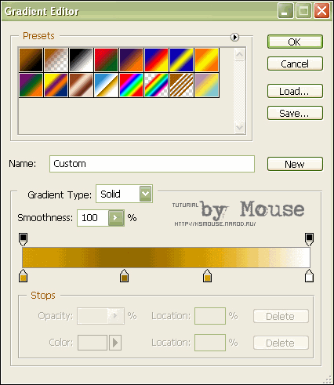
Task: Select the right opacity stop
Action: 309,239
